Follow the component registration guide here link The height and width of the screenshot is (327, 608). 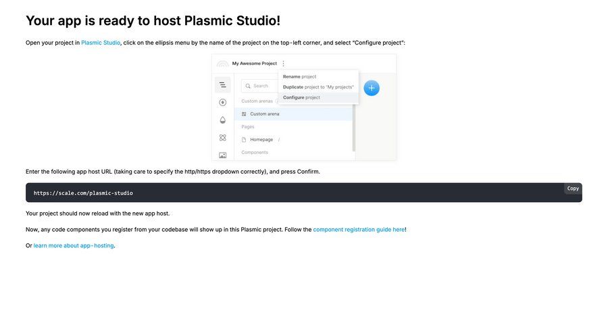(359, 230)
